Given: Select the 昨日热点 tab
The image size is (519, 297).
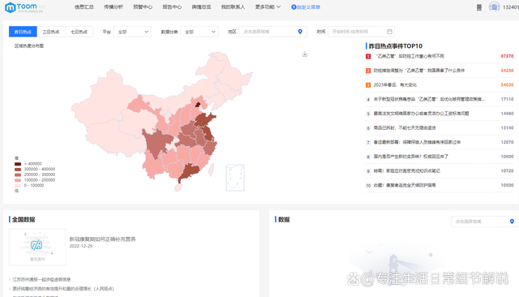Looking at the screenshot, I should click(23, 32).
